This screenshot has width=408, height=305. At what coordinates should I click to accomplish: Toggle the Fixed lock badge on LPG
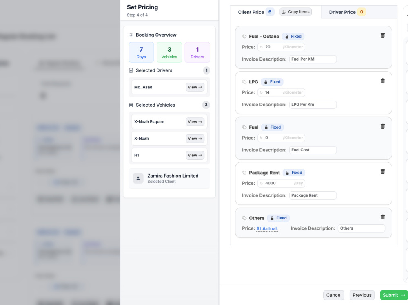(272, 82)
